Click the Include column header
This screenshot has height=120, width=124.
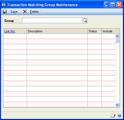[111, 31]
